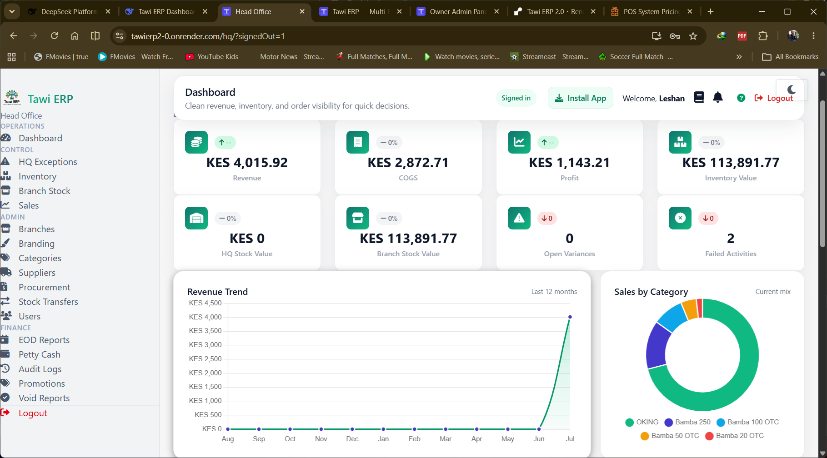The image size is (827, 458).
Task: Click the Suppliers truck icon
Action: [6, 272]
